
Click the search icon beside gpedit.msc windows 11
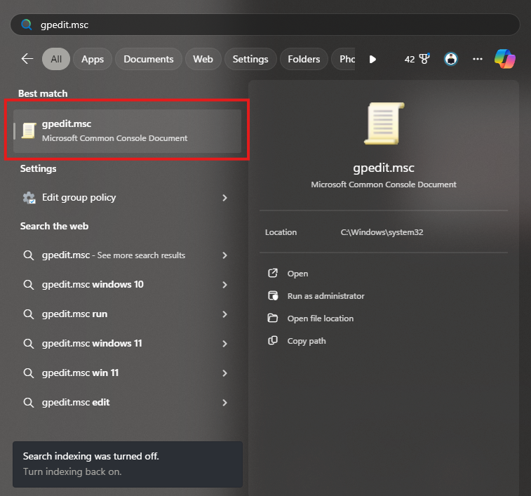point(29,344)
